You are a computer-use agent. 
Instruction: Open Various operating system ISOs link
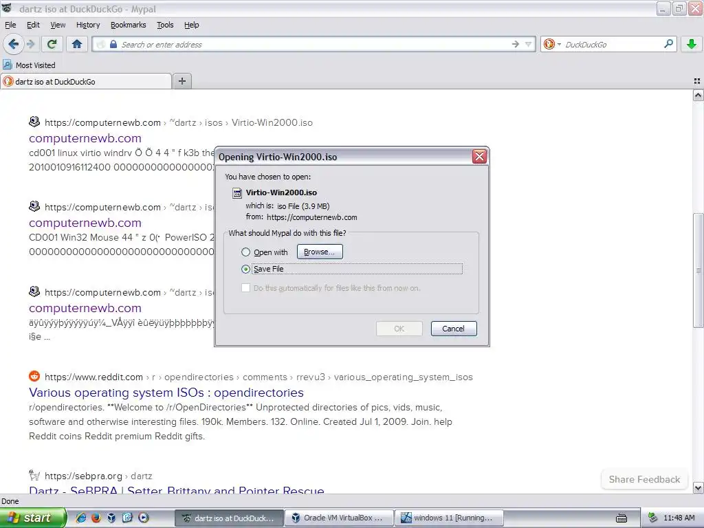(166, 393)
